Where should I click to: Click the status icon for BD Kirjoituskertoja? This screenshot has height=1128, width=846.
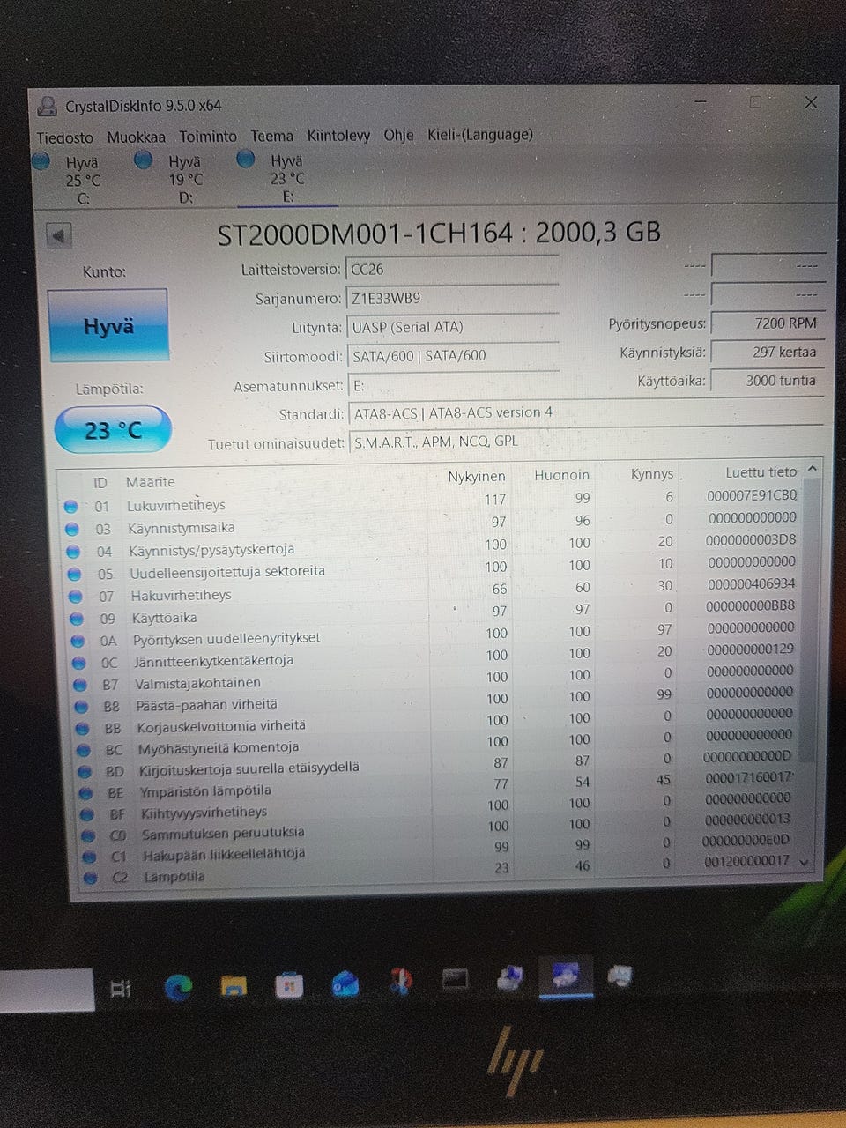85,771
